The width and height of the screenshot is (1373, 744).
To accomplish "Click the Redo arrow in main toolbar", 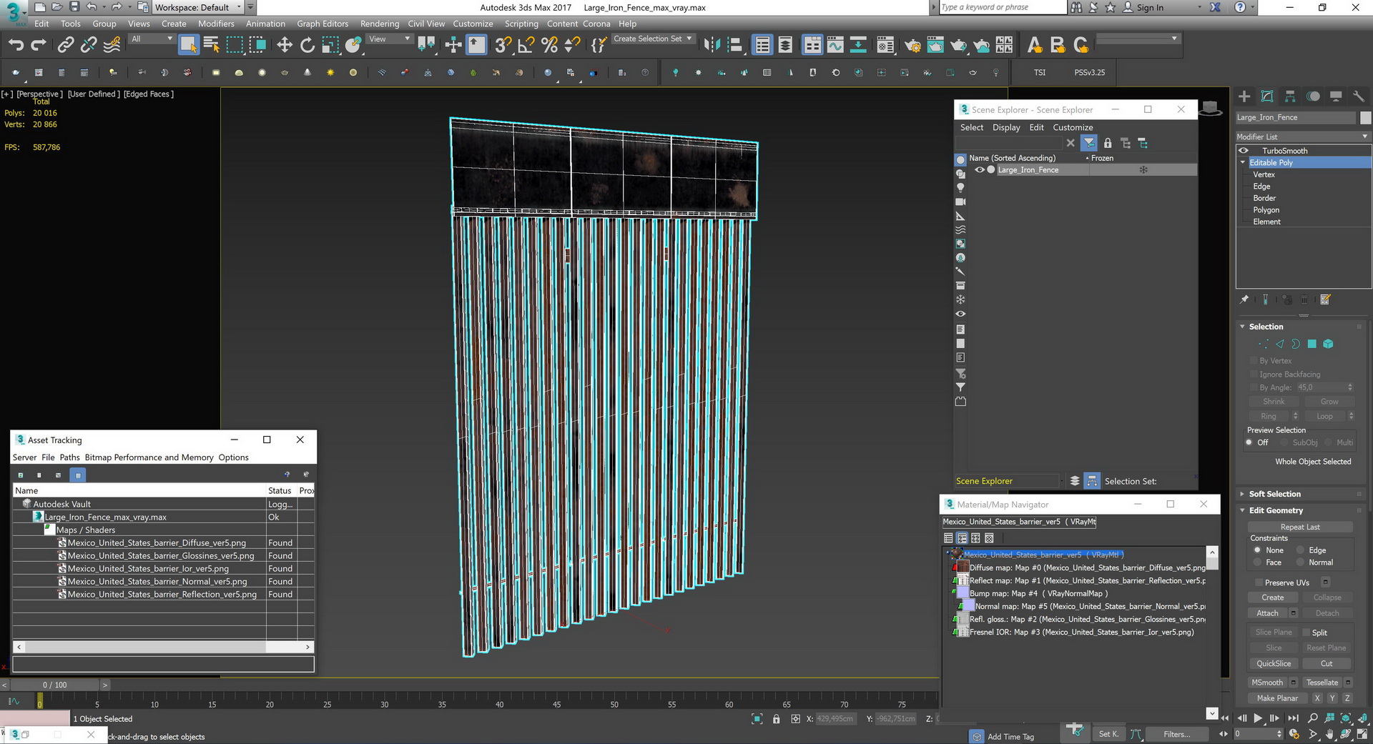I will (39, 45).
